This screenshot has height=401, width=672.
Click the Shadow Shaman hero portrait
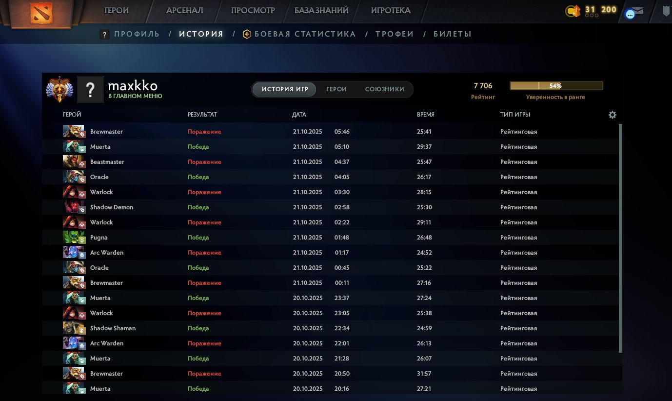coord(74,328)
